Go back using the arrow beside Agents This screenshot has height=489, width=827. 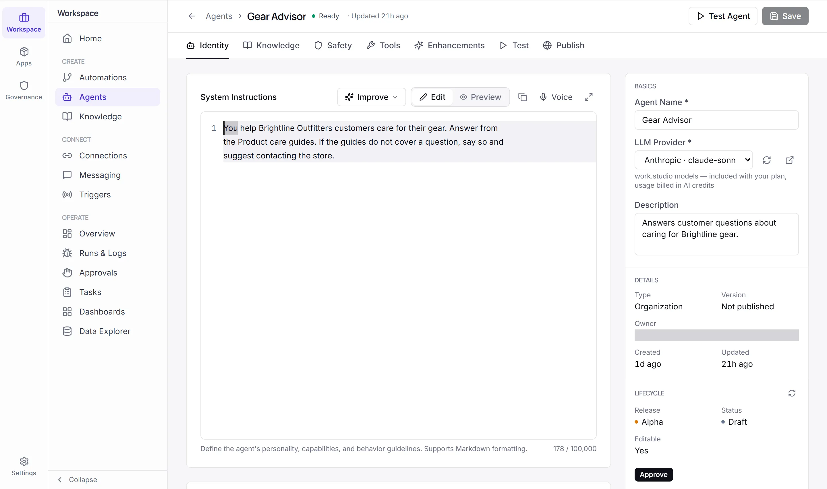click(192, 16)
